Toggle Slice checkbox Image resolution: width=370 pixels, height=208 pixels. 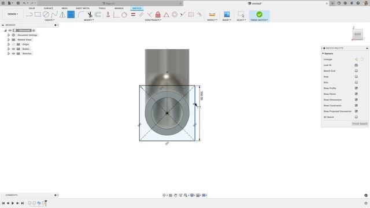pyautogui.click(x=356, y=82)
